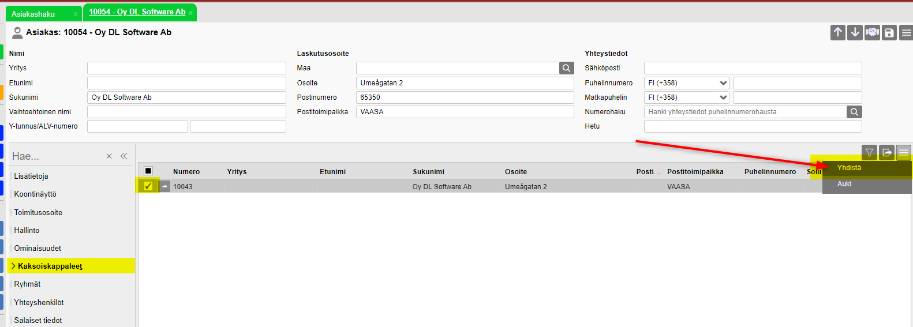Click the up arrow icon in customer header
The image size is (913, 327).
point(838,32)
